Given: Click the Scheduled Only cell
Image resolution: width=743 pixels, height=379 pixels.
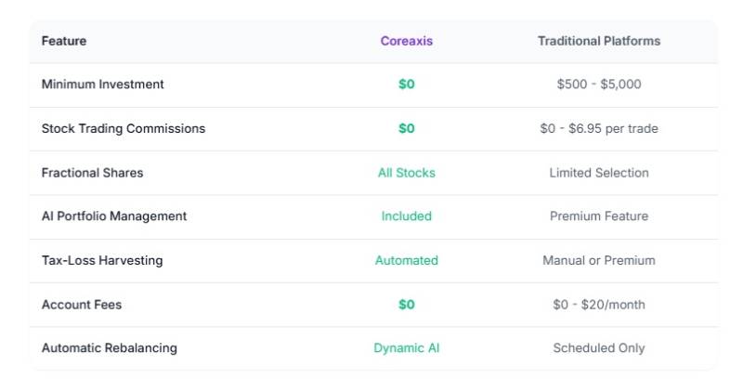Looking at the screenshot, I should point(599,348).
